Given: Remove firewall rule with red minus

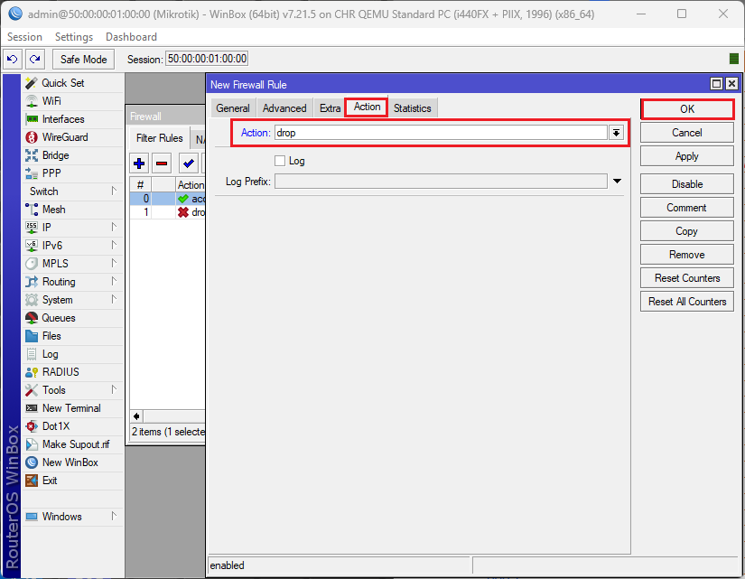Looking at the screenshot, I should click(x=162, y=164).
